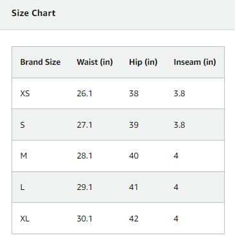This screenshot has height=249, width=235.
Task: Select waist value 27.1
Action: click(x=85, y=125)
